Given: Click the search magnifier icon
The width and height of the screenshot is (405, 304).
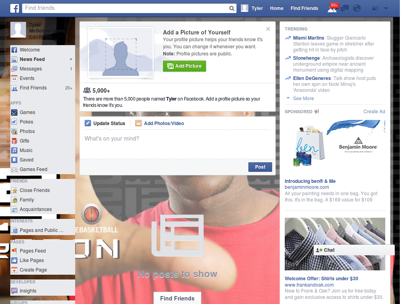Looking at the screenshot, I should tap(232, 9).
